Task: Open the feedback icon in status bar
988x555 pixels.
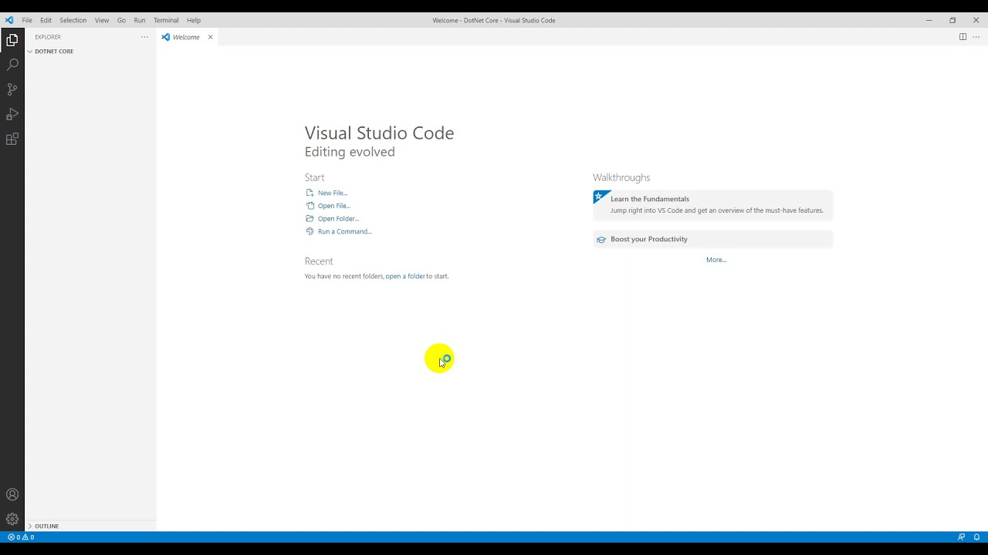Action: pos(961,537)
